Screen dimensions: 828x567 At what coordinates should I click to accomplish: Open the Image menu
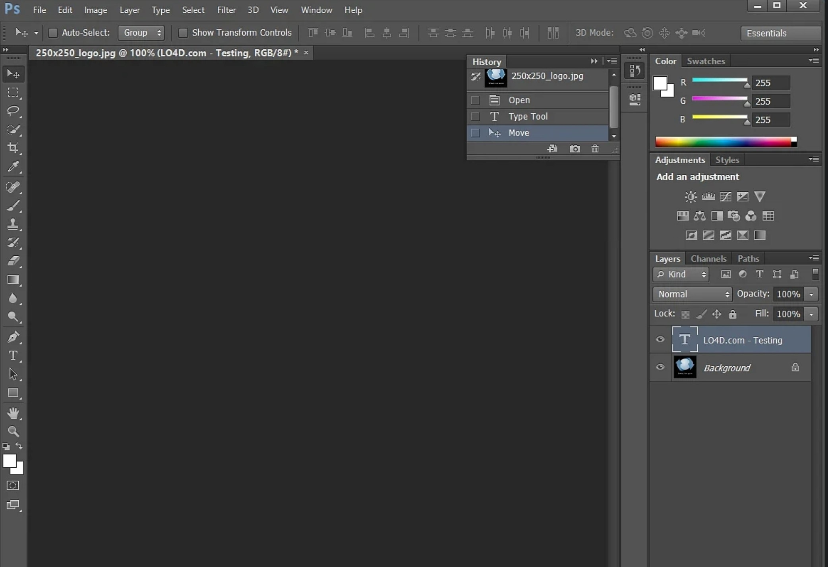[x=95, y=10]
